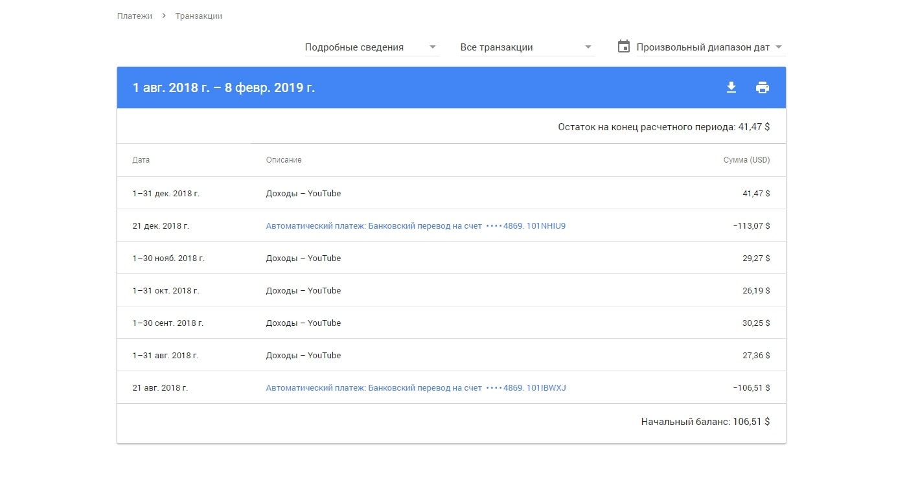This screenshot has width=918, height=493.
Task: Click the date range title in blue header
Action: [x=224, y=87]
